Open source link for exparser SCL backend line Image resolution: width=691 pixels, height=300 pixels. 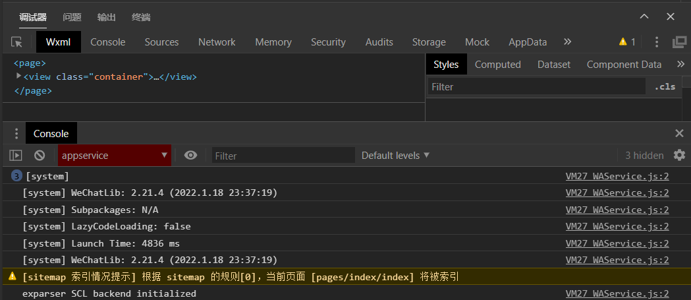617,293
